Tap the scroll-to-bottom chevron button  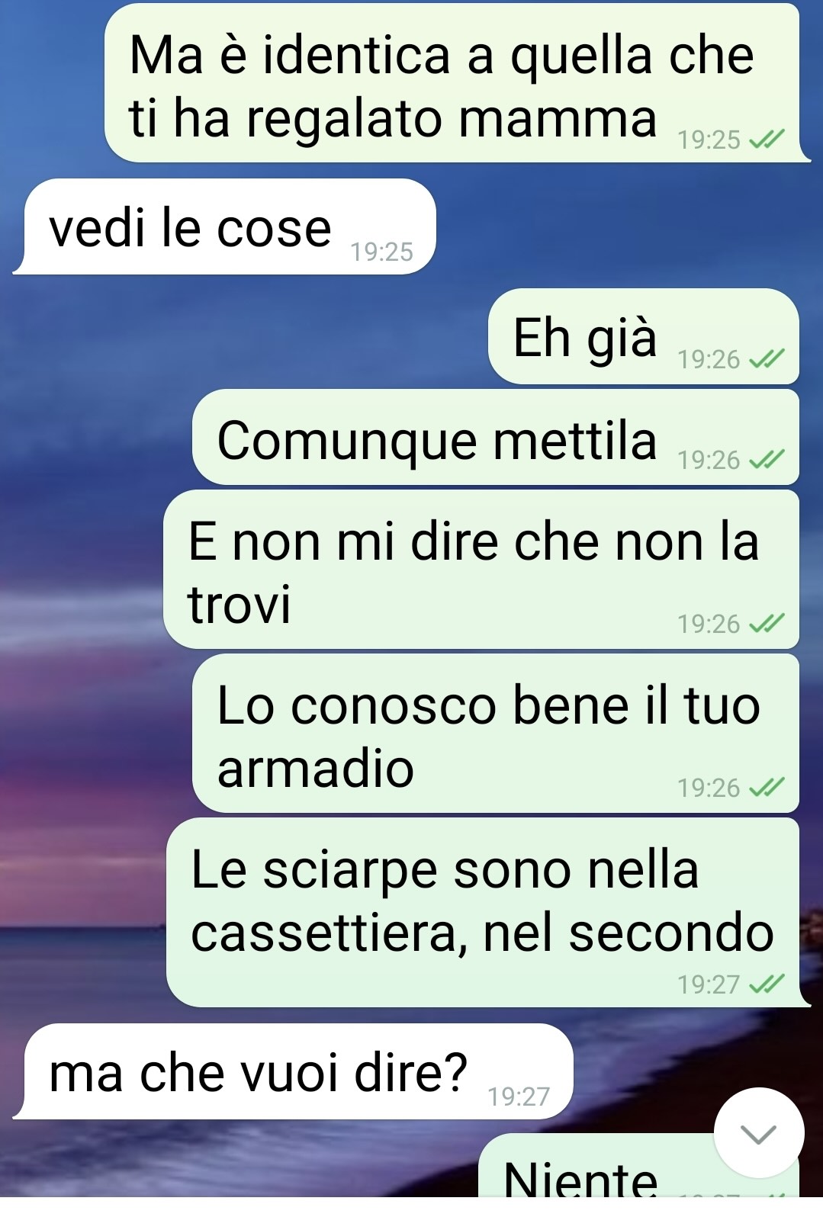758,1133
